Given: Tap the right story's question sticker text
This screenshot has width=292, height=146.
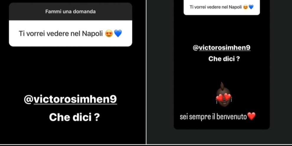Looking at the screenshot, I should tap(216, 7).
